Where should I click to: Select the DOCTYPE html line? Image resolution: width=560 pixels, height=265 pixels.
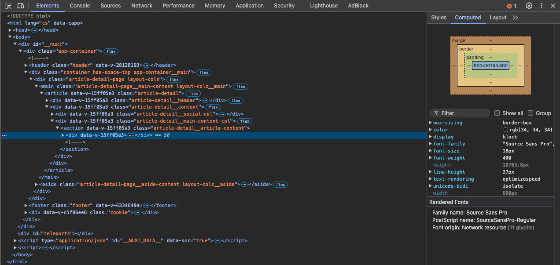(29, 16)
